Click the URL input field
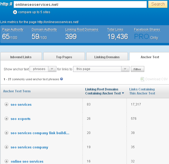169x164 pixels. pyautogui.click(x=80, y=5)
